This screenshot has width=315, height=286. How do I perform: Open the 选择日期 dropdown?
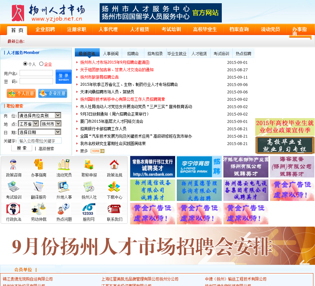[x=40, y=132]
